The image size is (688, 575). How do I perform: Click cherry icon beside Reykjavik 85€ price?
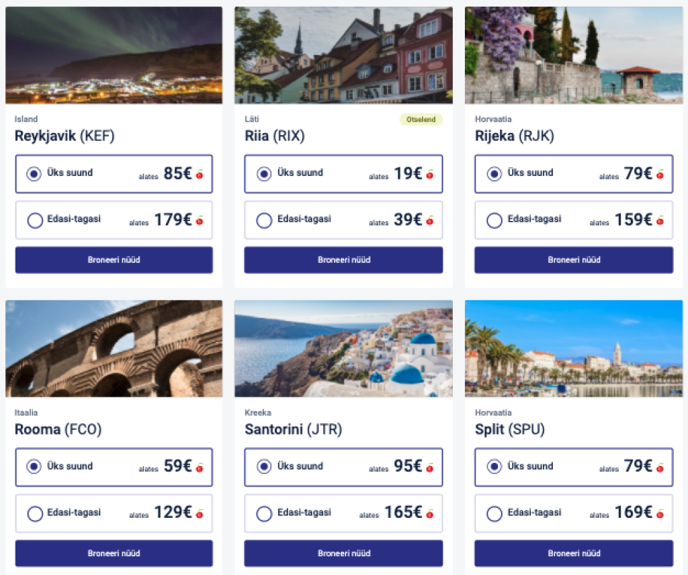coord(200,175)
